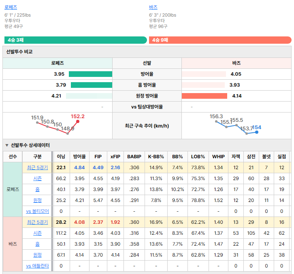Click the BB% column header
The width and height of the screenshot is (294, 274).
click(177, 157)
